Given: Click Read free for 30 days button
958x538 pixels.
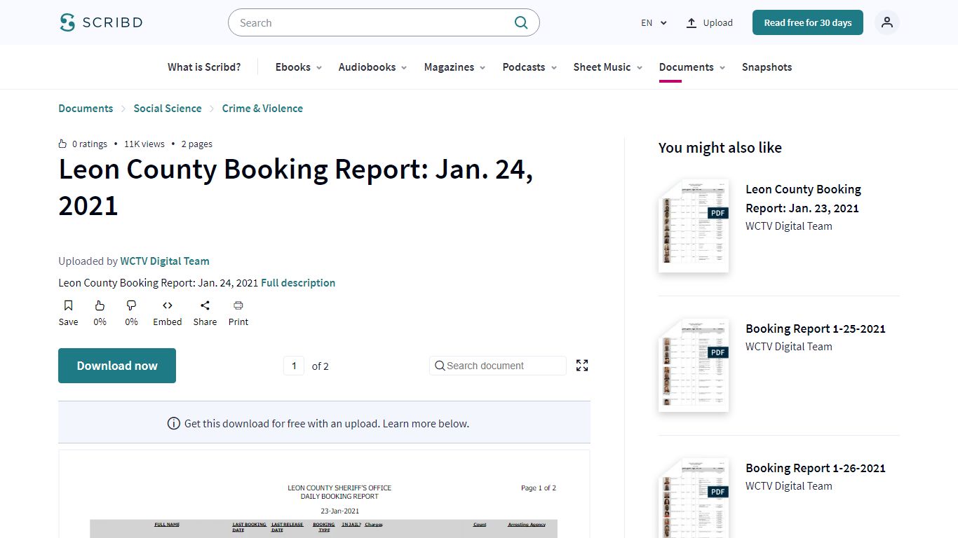Looking at the screenshot, I should point(808,22).
